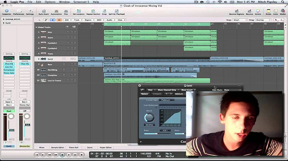
Task: Open the Media panel icon
Action: 283,11
